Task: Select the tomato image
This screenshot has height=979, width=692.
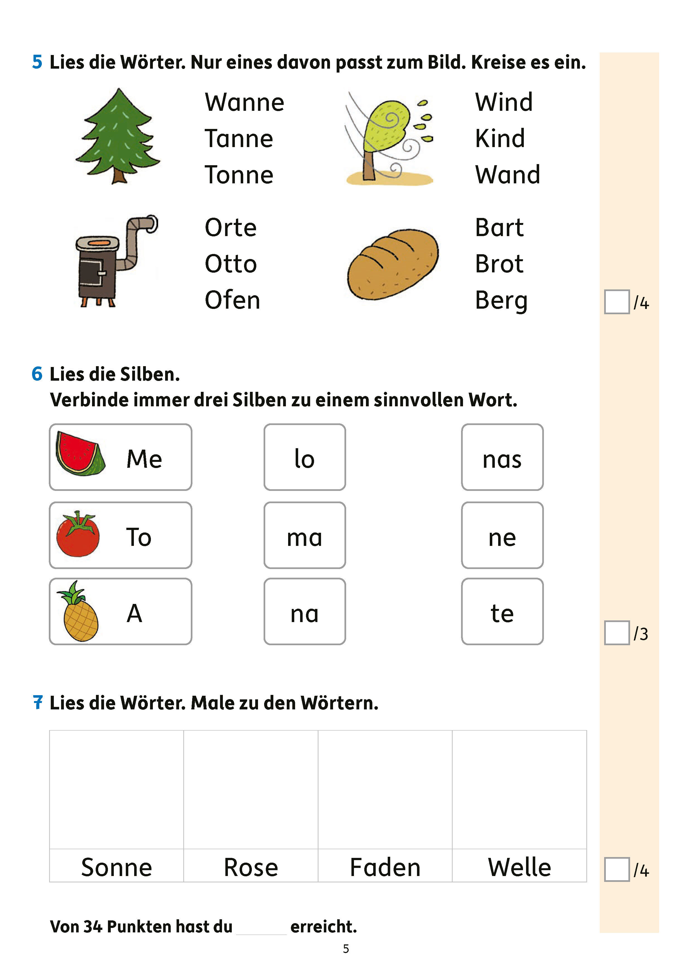Action: point(78,534)
